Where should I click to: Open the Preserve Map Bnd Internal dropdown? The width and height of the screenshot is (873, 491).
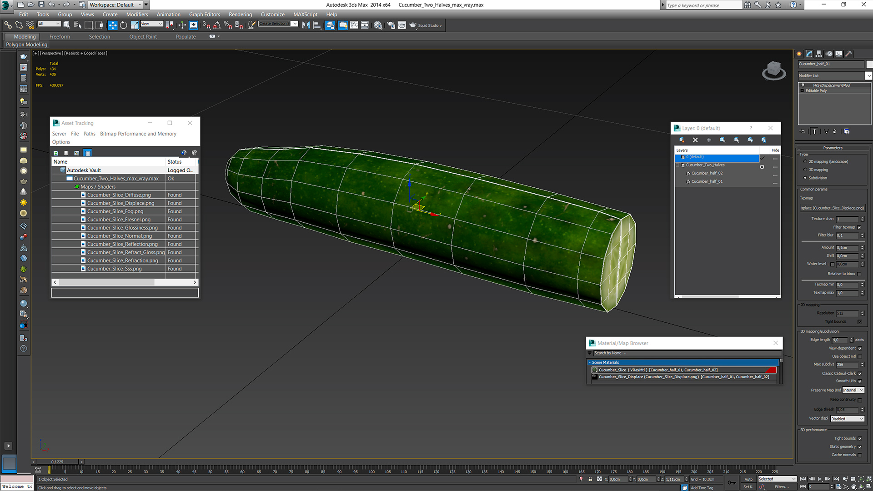pos(853,390)
